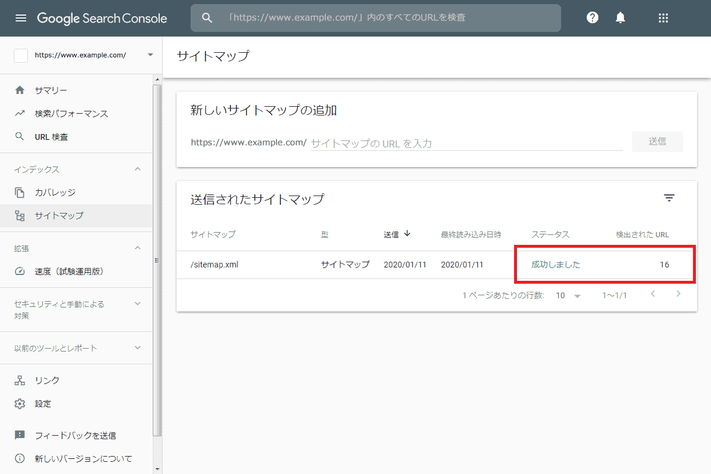Open the property selector dropdown
This screenshot has width=711, height=474.
pyautogui.click(x=151, y=55)
